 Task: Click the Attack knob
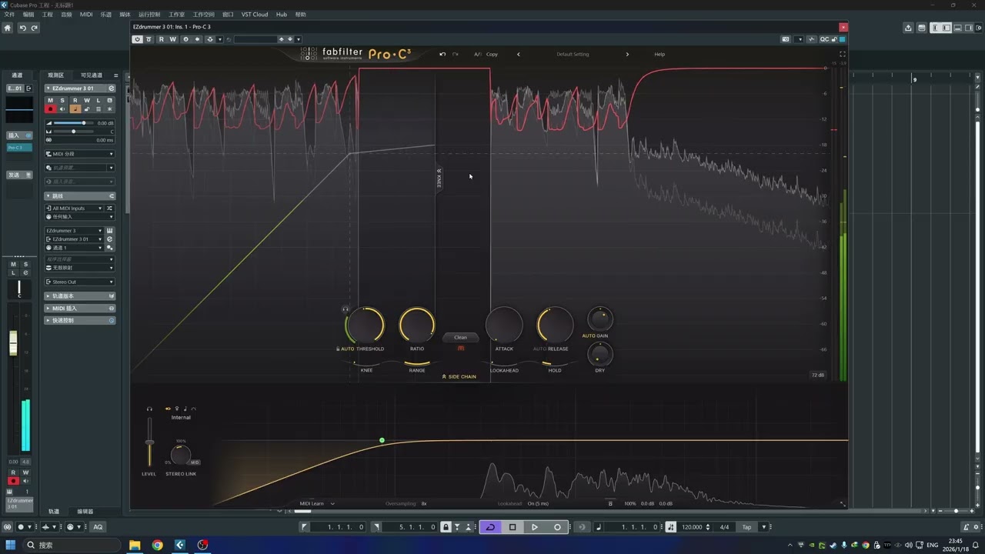[x=504, y=325]
